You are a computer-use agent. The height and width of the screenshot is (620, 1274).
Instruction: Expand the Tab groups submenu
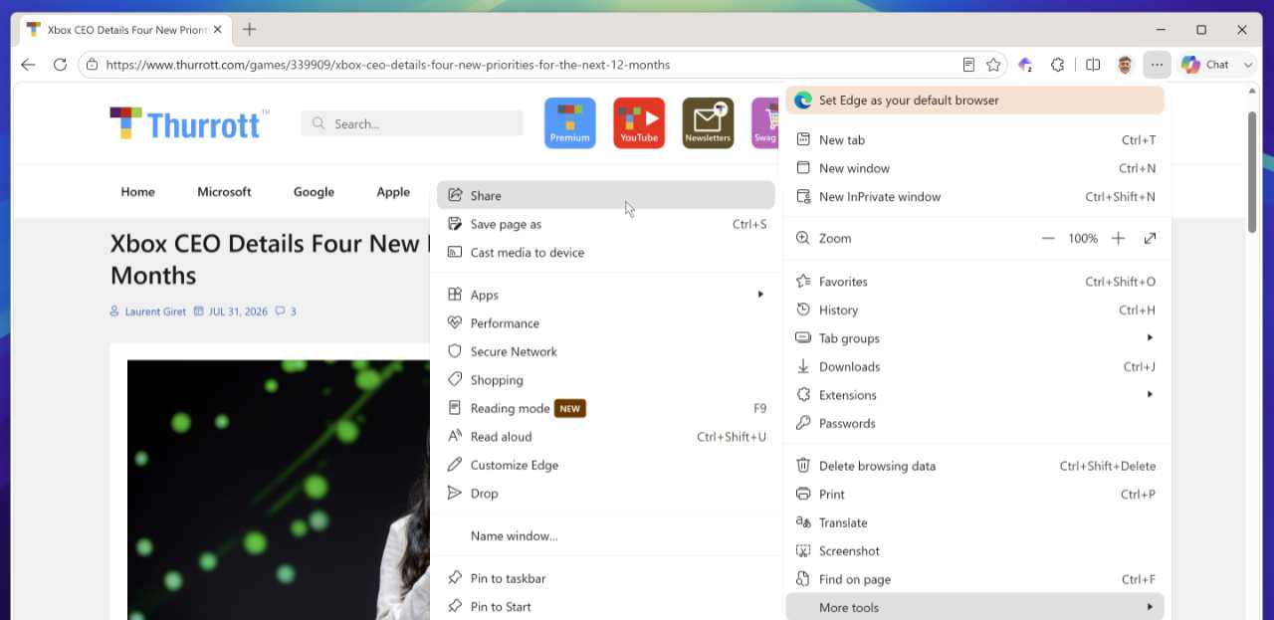click(974, 338)
